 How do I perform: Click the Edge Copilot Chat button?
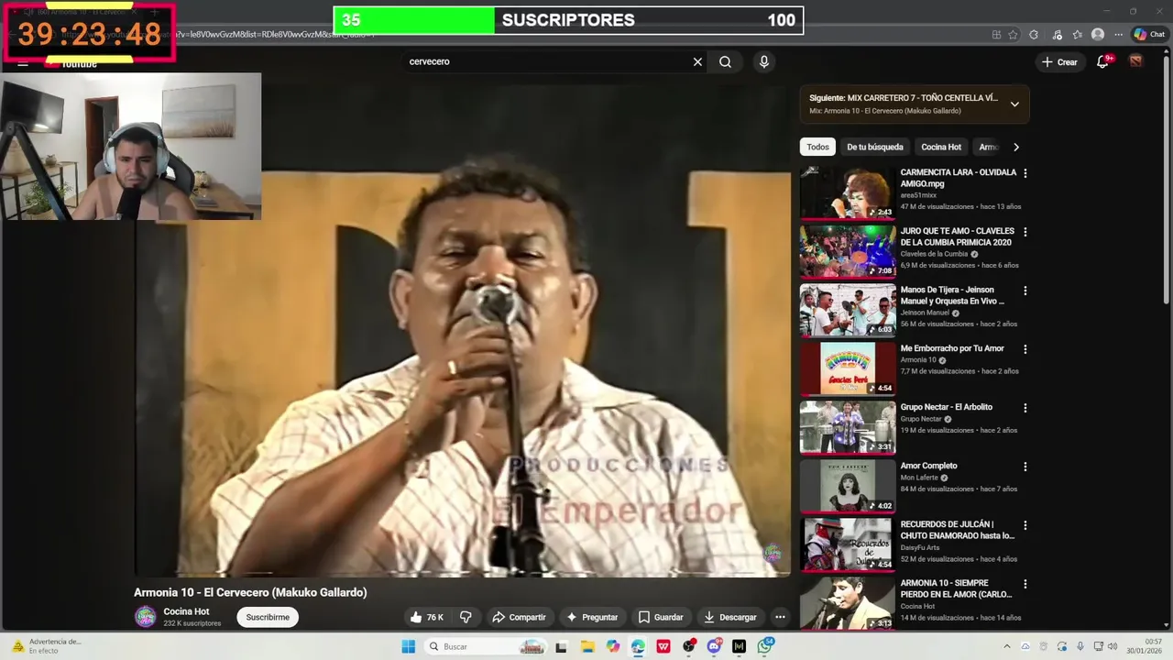pyautogui.click(x=1149, y=34)
